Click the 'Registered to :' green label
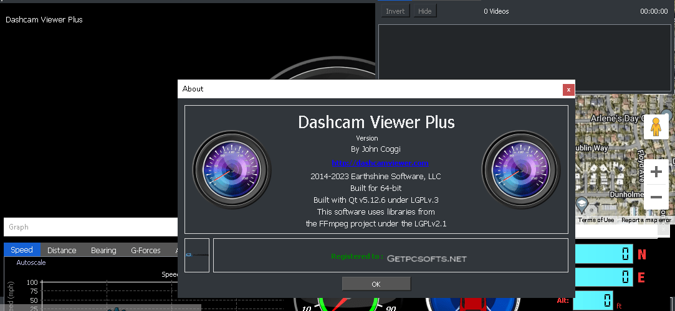The height and width of the screenshot is (311, 675). tap(357, 256)
